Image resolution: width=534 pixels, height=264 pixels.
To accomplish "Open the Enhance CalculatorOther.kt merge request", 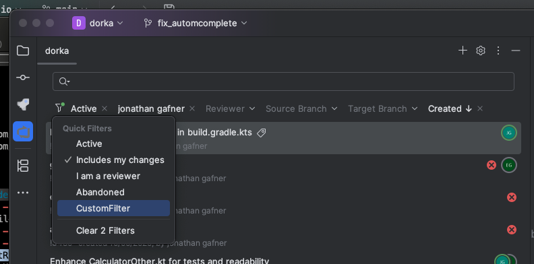I will [159, 261].
